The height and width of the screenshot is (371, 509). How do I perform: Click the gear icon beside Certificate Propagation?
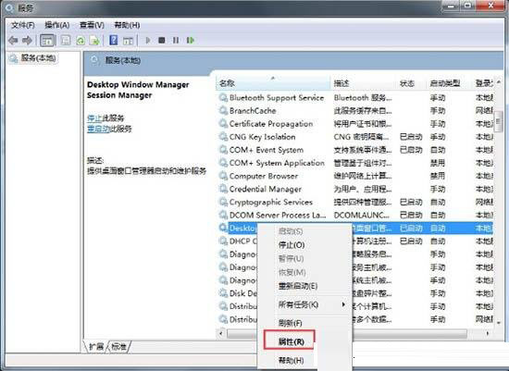click(223, 123)
